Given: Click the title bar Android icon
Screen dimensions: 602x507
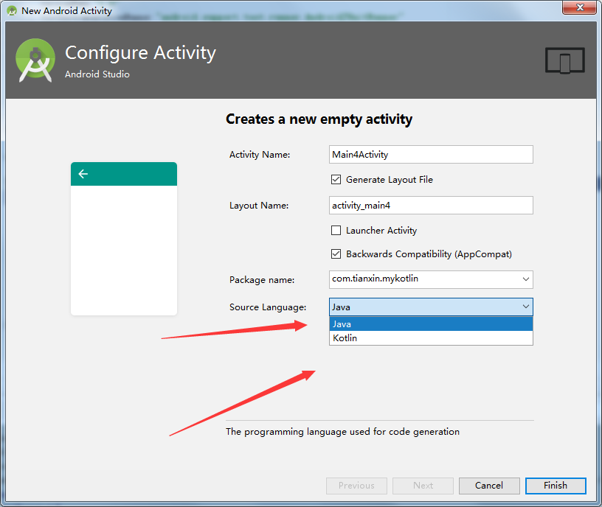Looking at the screenshot, I should 12,11.
